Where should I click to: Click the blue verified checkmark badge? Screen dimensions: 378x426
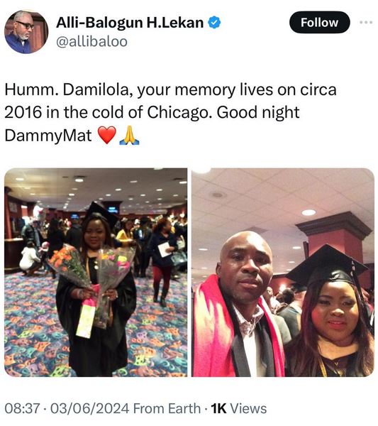tap(214, 22)
